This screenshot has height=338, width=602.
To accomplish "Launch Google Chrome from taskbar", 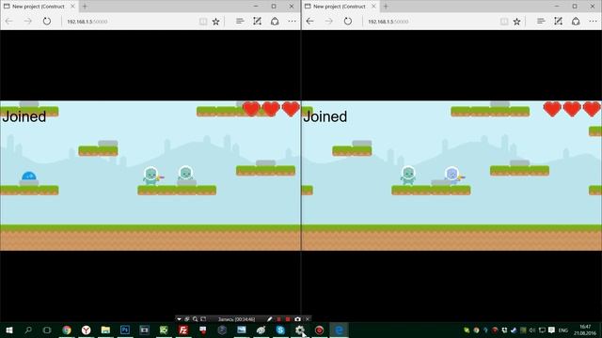I will coord(67,330).
